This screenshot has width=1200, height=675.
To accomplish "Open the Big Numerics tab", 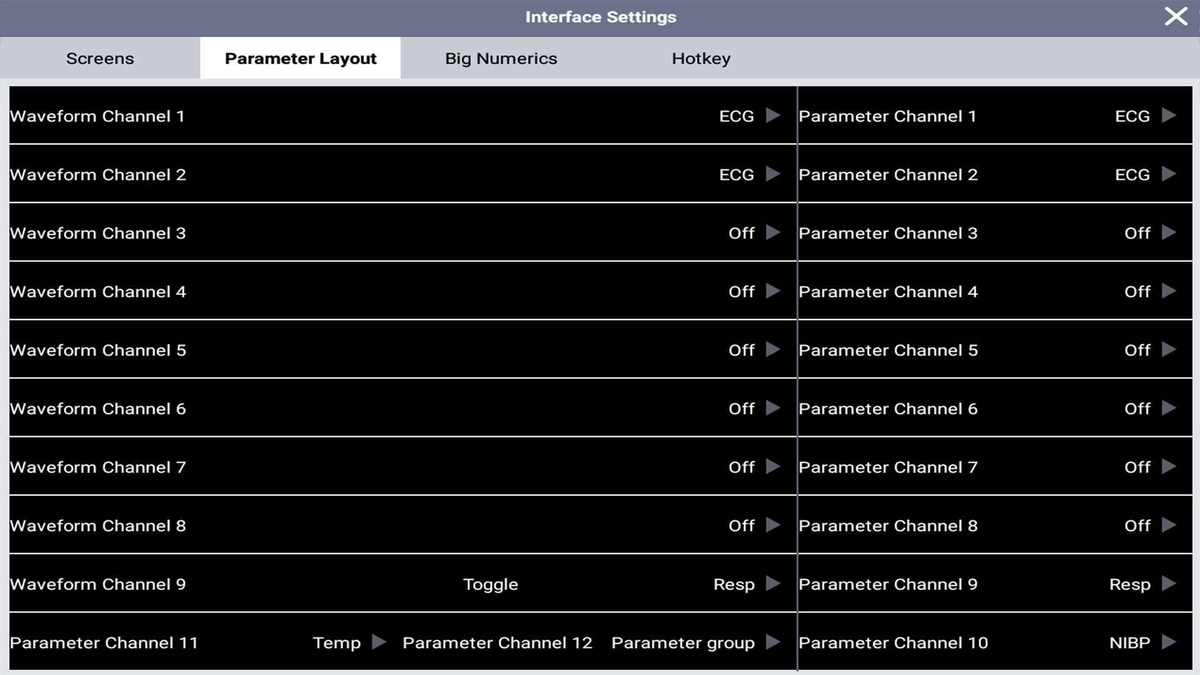I will click(x=501, y=58).
